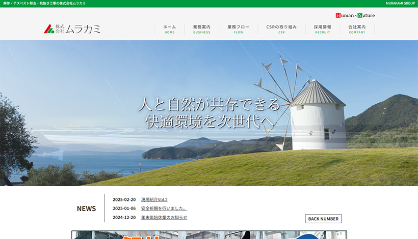Open the 年末年始休業のお知らせ notice
Image resolution: width=418 pixels, height=239 pixels.
click(x=164, y=218)
